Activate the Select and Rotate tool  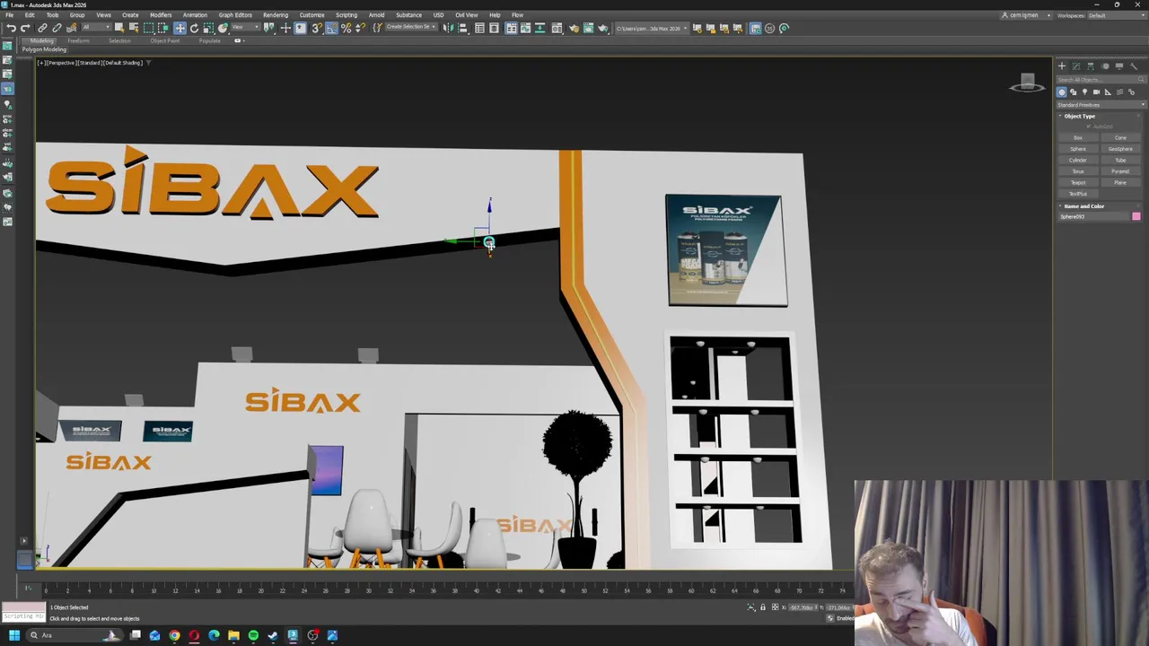coord(194,28)
